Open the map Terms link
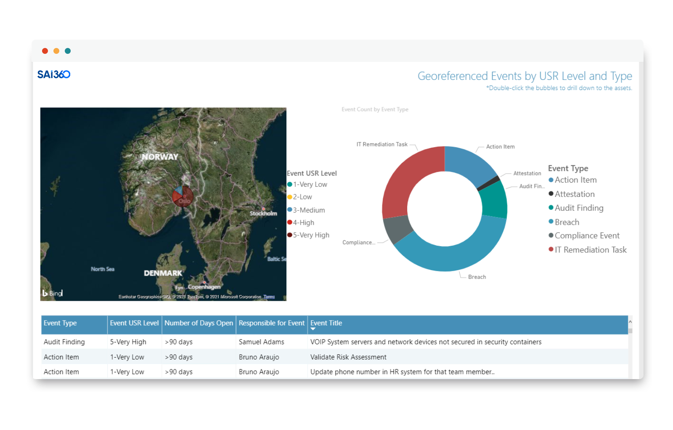The width and height of the screenshot is (673, 430). (x=269, y=297)
